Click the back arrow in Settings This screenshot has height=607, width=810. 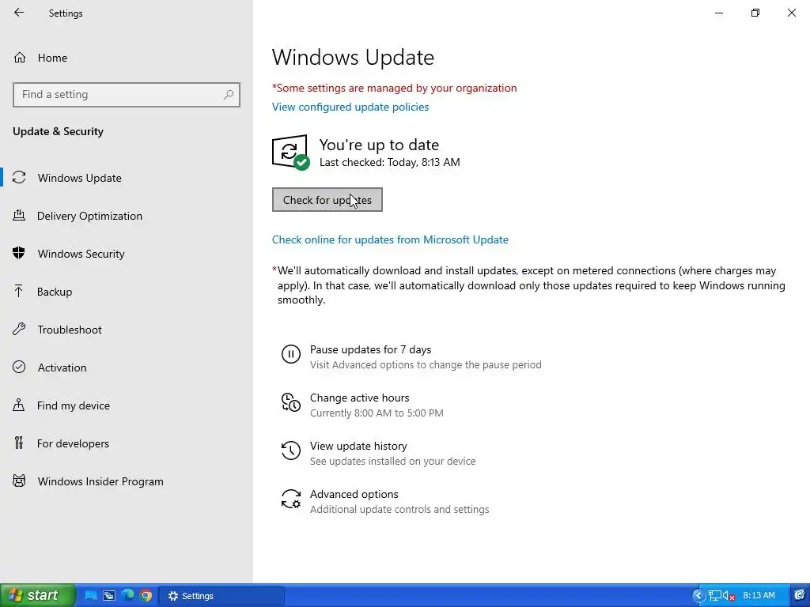19,13
